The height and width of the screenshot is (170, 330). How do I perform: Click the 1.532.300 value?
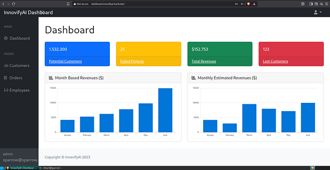point(58,49)
